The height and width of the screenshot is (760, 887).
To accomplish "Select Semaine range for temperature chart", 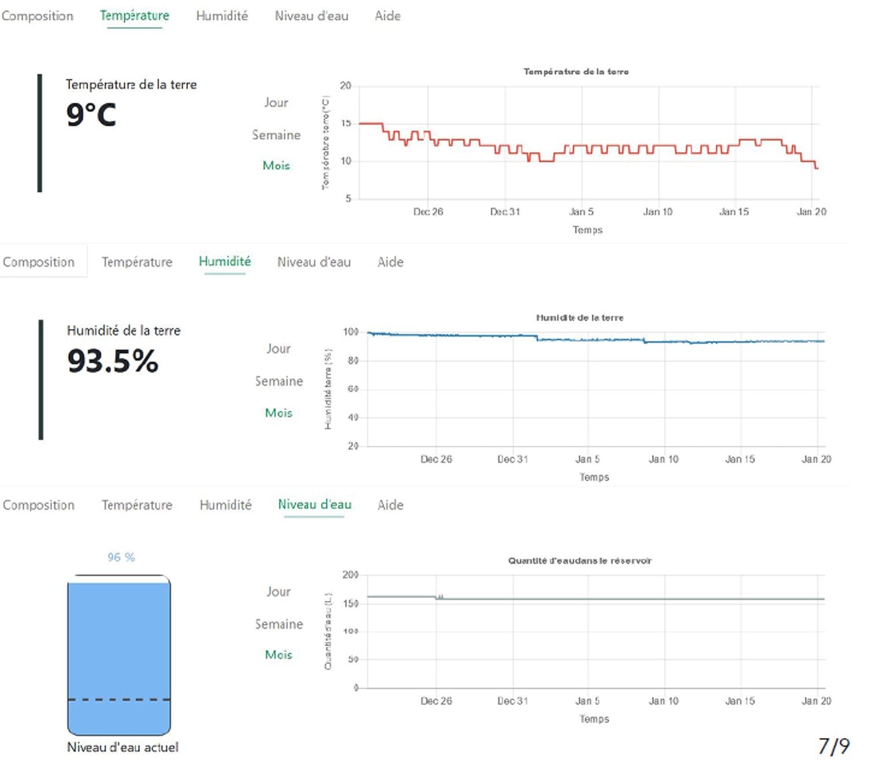I will pyautogui.click(x=276, y=135).
